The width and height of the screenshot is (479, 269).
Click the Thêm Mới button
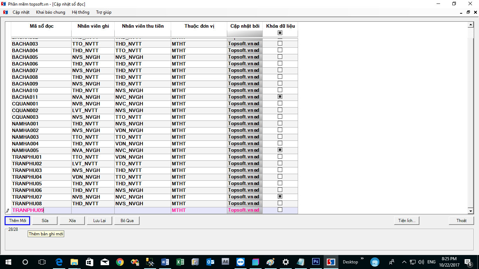[x=18, y=221]
